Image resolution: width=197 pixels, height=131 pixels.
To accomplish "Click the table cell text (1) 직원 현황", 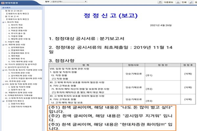I will click(60, 79).
